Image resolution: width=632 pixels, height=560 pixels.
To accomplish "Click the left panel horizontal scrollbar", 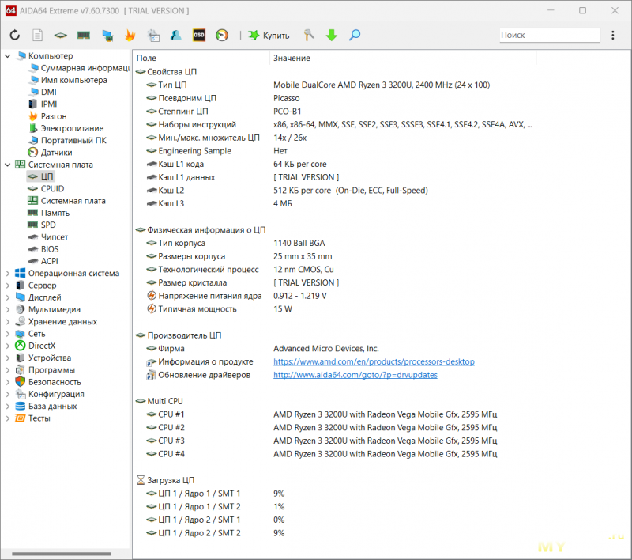I will tap(62, 554).
